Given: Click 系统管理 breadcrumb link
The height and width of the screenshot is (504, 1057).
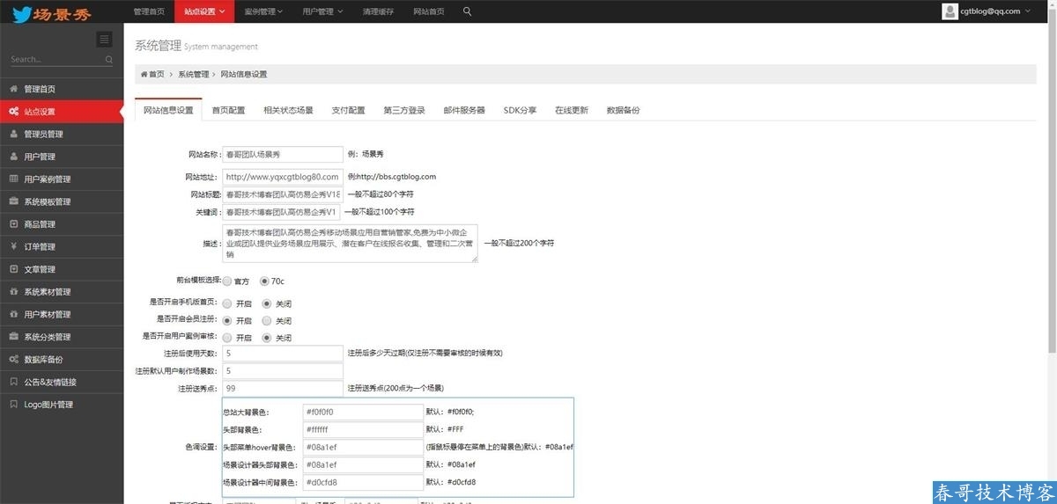Looking at the screenshot, I should (x=193, y=75).
